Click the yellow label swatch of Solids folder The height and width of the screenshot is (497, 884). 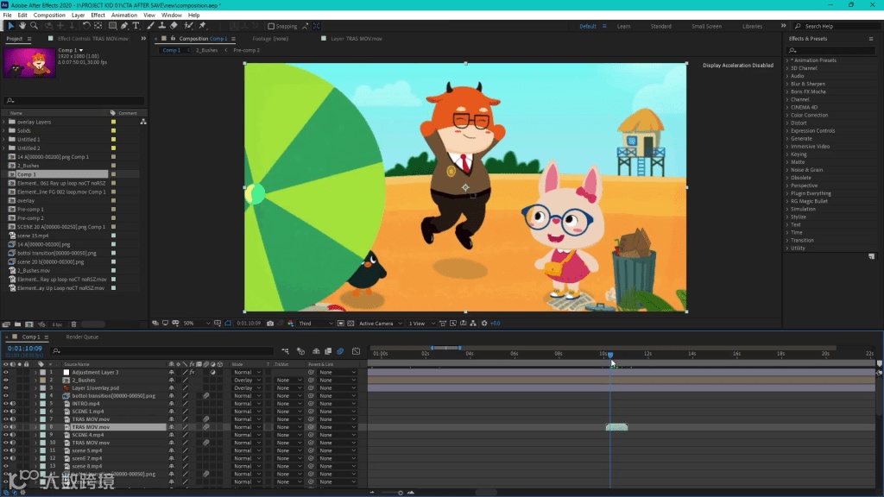click(113, 131)
